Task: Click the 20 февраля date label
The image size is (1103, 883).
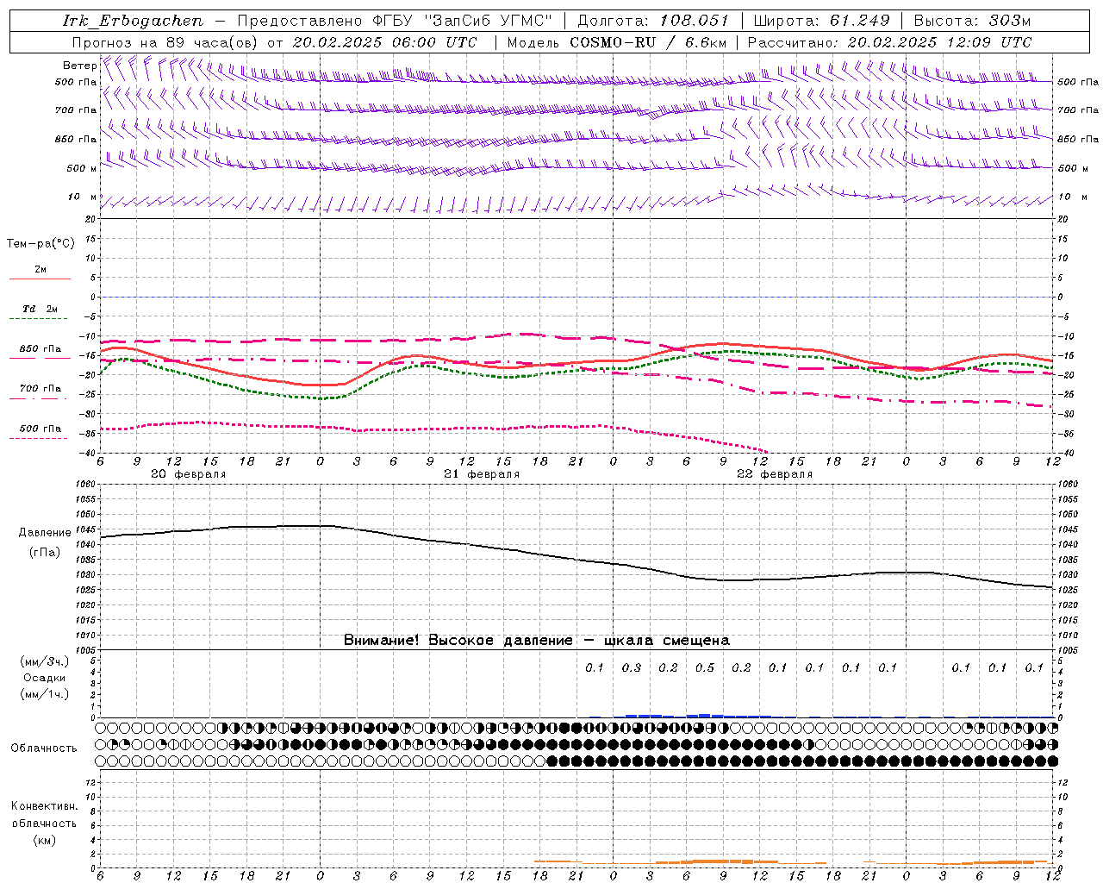Action: point(189,474)
